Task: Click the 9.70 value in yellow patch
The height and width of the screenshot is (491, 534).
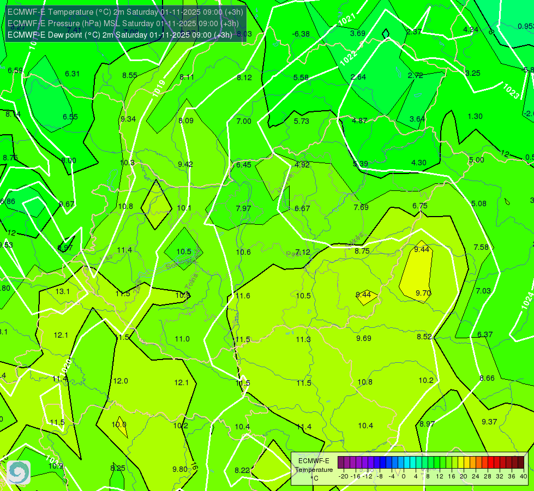Action: click(x=424, y=293)
